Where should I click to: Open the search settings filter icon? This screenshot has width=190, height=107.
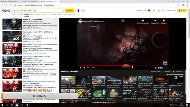pos(83,11)
